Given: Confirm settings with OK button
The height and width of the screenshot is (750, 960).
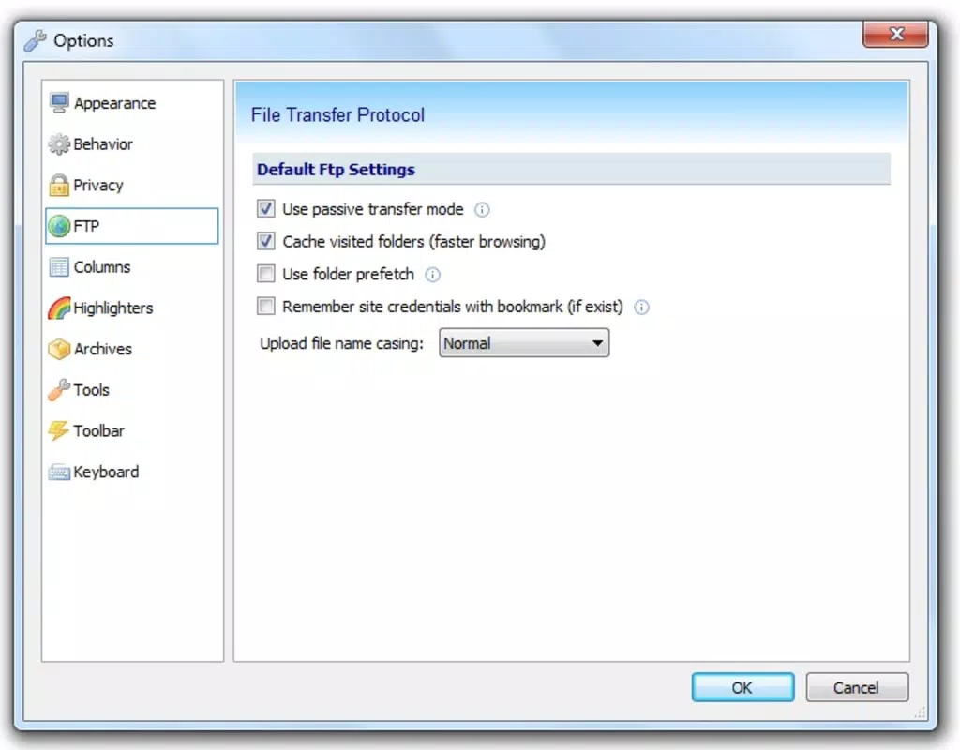Looking at the screenshot, I should click(742, 687).
